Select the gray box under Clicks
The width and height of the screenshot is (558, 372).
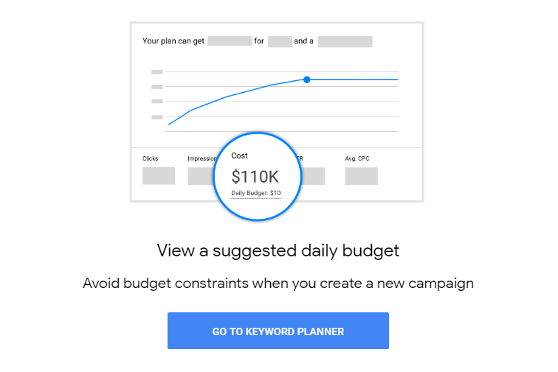pyautogui.click(x=159, y=175)
